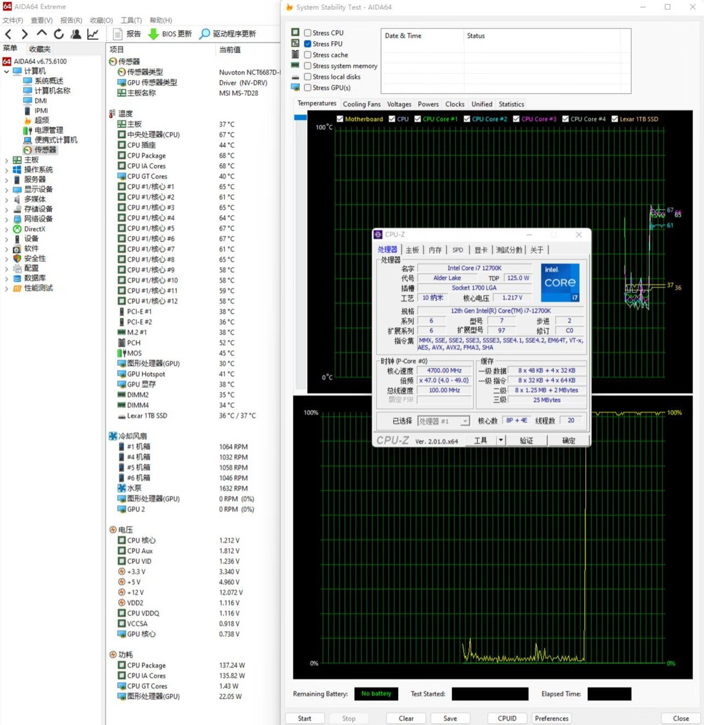The width and height of the screenshot is (704, 725).
Task: Select the 传感器 sensor item in tree
Action: (x=40, y=150)
